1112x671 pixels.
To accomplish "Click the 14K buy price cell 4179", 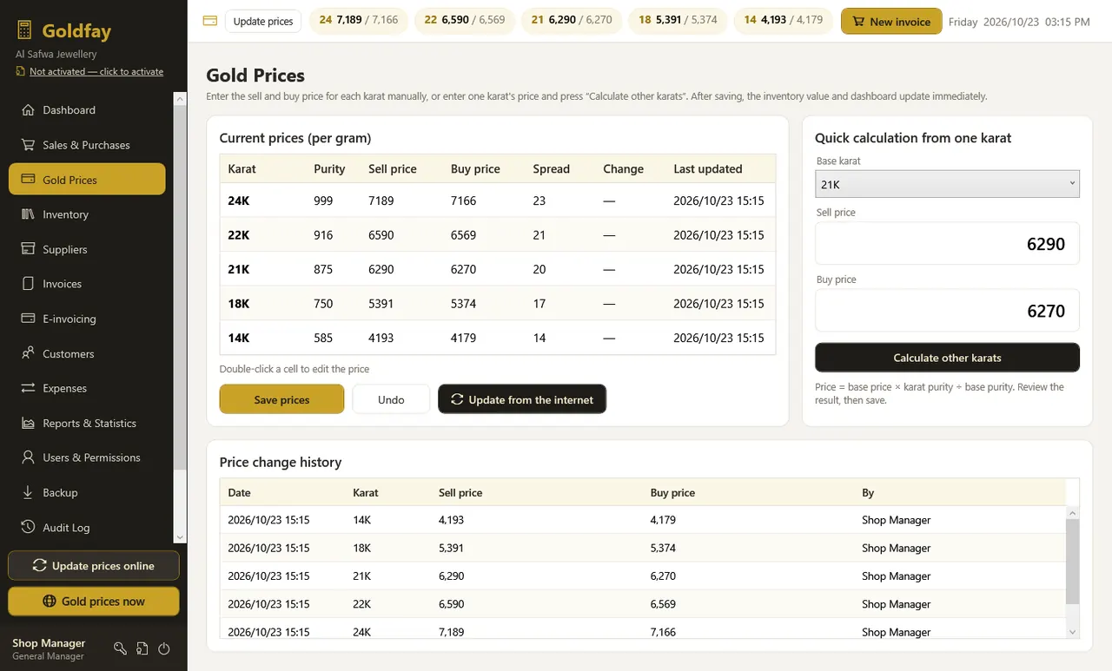I will click(x=464, y=338).
